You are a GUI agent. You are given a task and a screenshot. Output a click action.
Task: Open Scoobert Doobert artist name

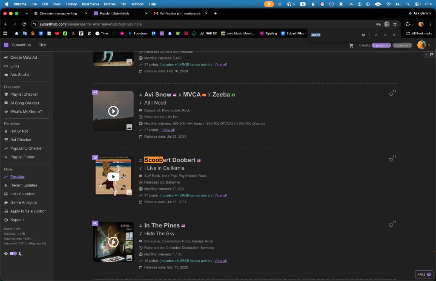click(x=169, y=160)
